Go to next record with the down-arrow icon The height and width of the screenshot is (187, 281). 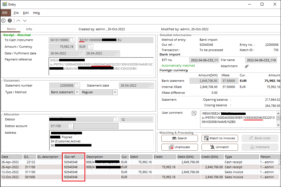click(25, 20)
